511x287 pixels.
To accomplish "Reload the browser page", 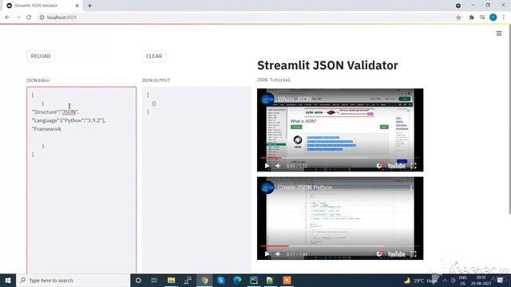I will point(29,18).
